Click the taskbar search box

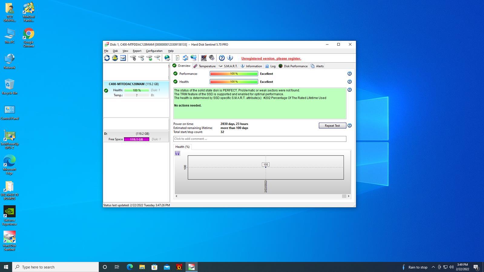point(55,267)
